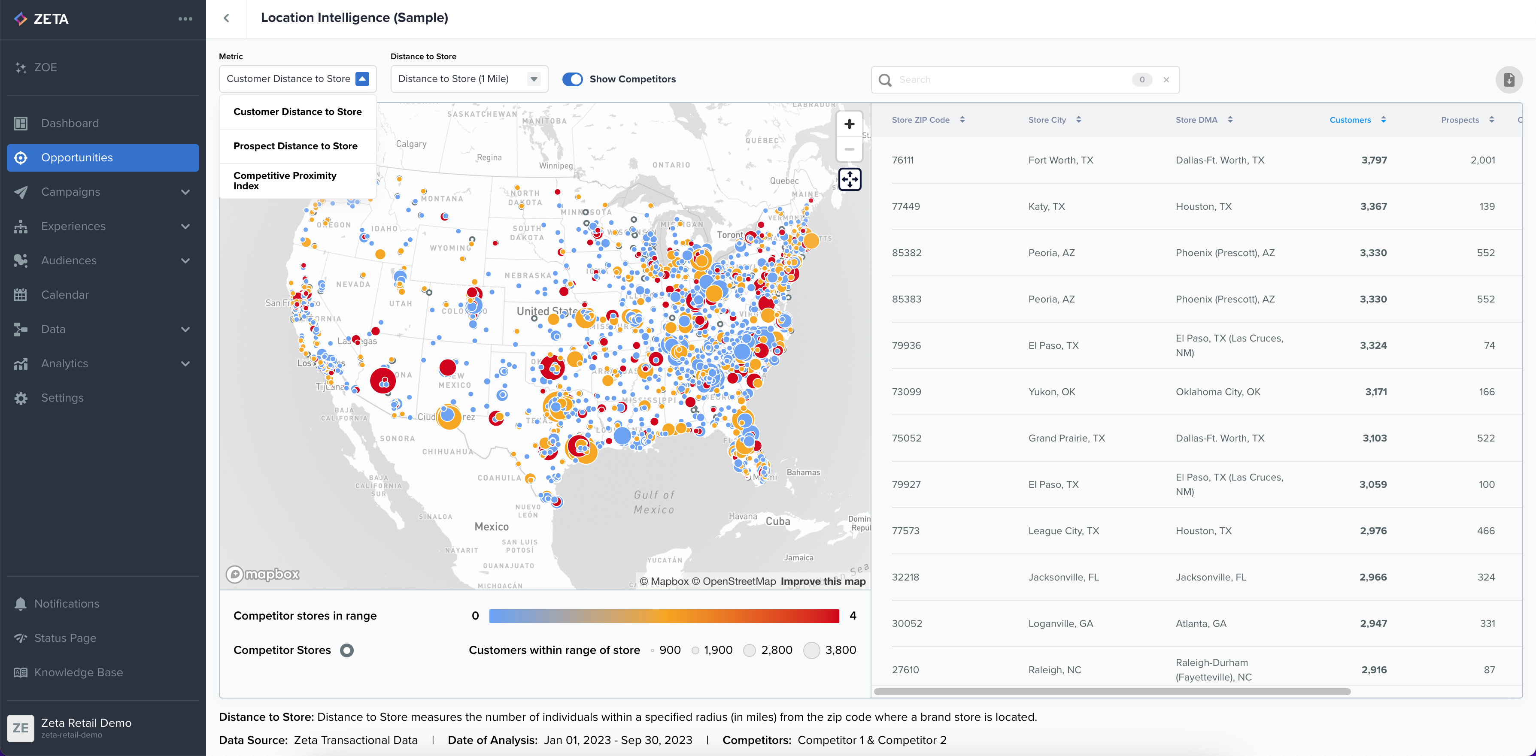
Task: Open Dashboard in the sidebar
Action: (103, 123)
